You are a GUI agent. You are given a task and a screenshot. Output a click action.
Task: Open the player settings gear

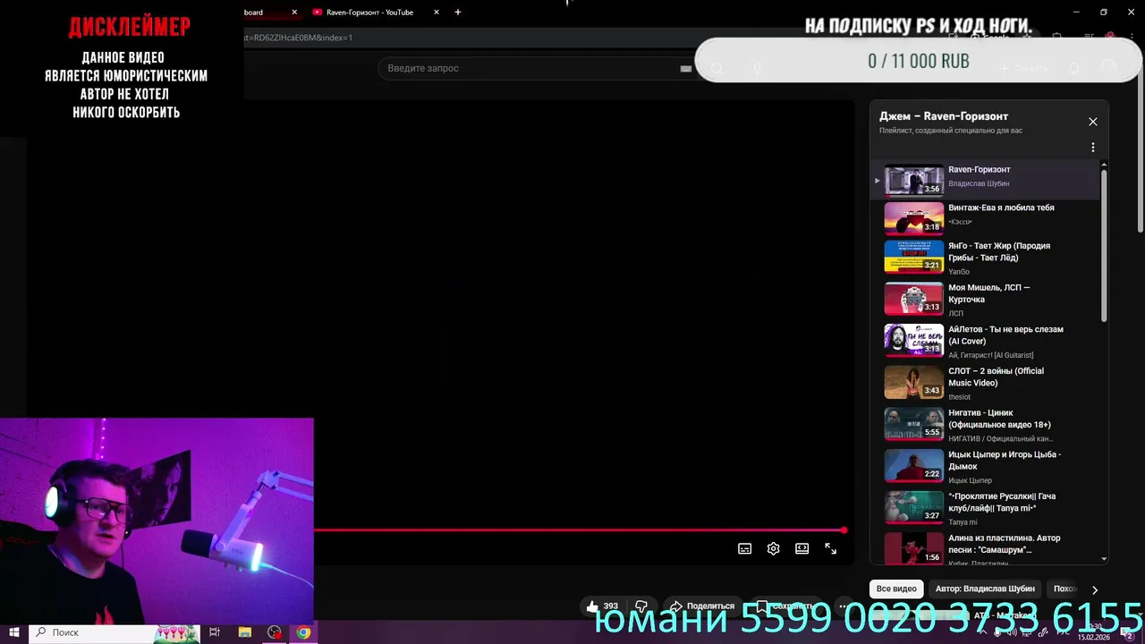pyautogui.click(x=774, y=549)
